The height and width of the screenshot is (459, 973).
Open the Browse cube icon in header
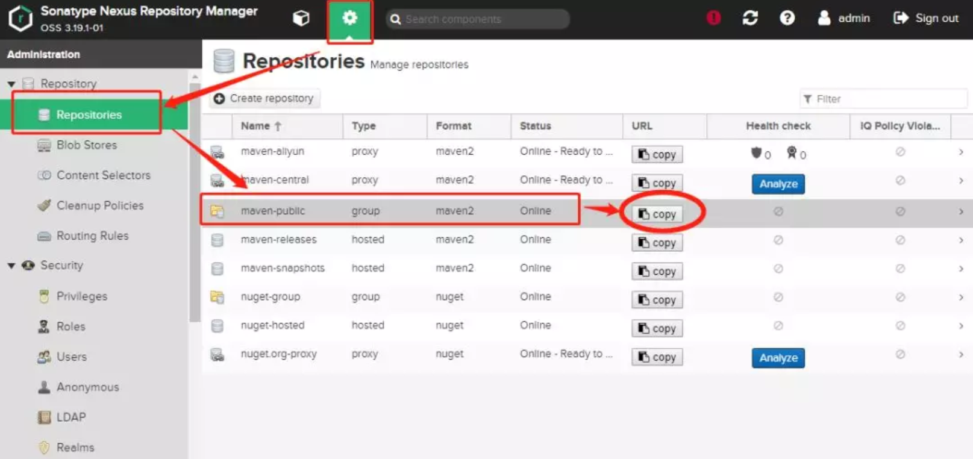[x=301, y=18]
